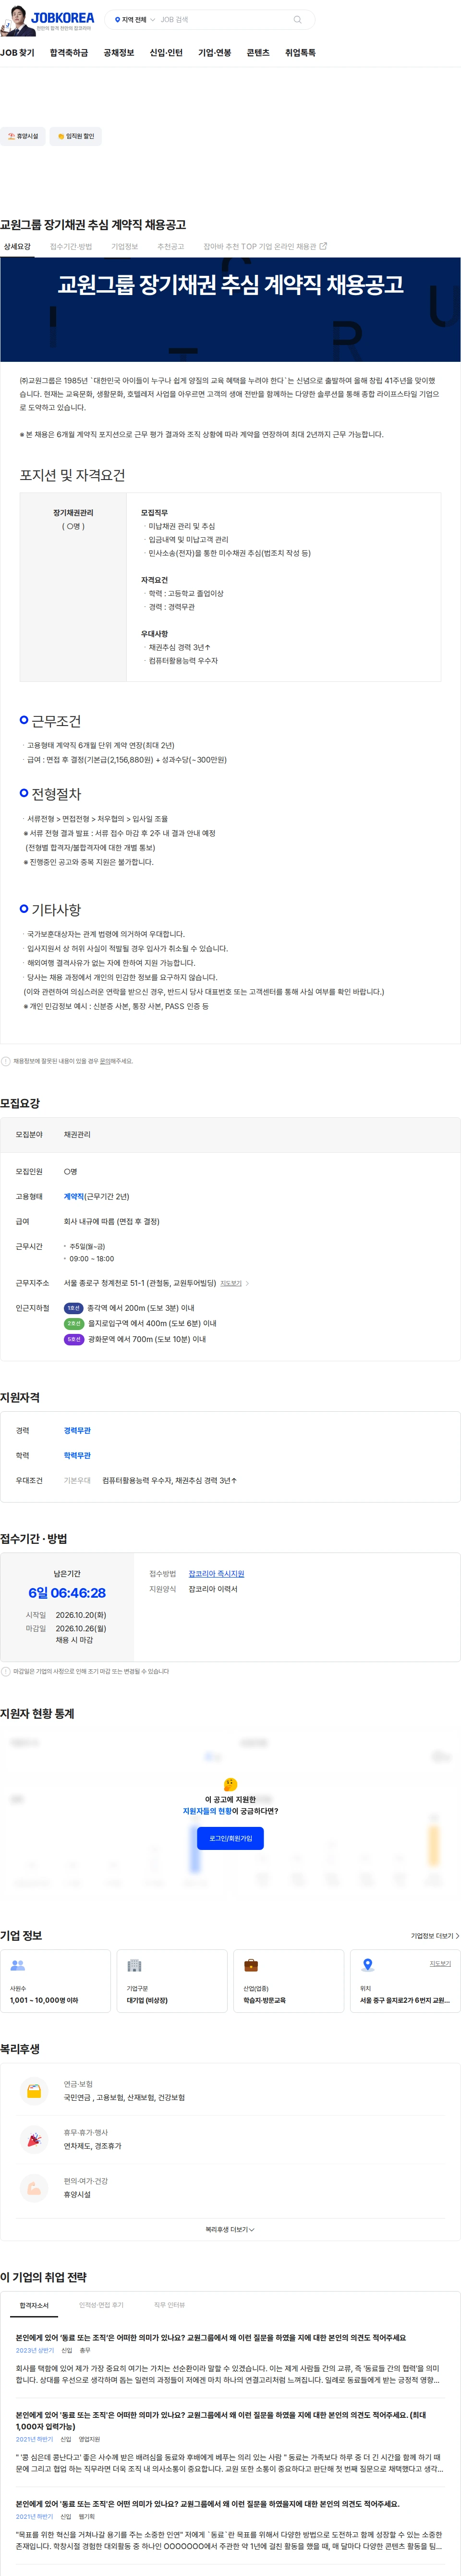Open the 공채정보 menu

pyautogui.click(x=119, y=53)
